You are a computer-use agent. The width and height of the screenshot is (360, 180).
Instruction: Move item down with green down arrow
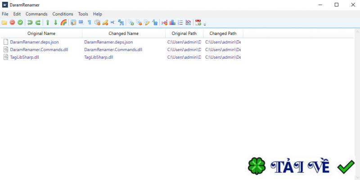tap(55, 22)
